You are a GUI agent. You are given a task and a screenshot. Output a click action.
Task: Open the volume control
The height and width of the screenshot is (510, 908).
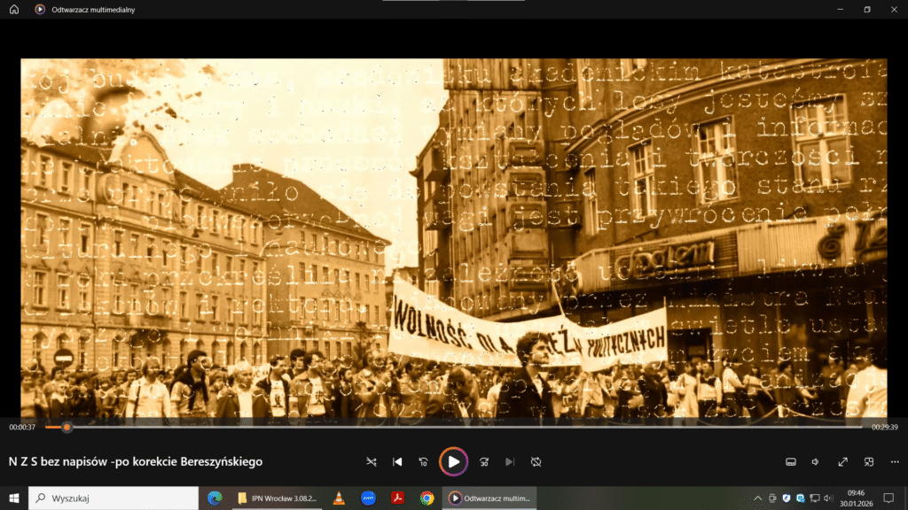click(816, 461)
